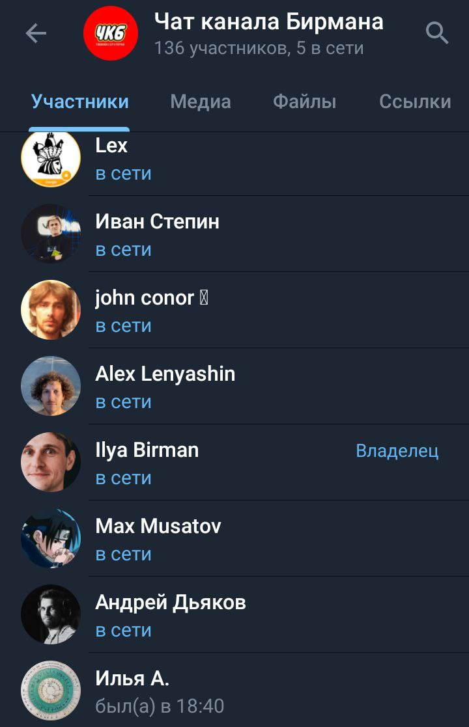Open the Ссылки tab
Image resolution: width=469 pixels, height=727 pixels.
tap(415, 102)
